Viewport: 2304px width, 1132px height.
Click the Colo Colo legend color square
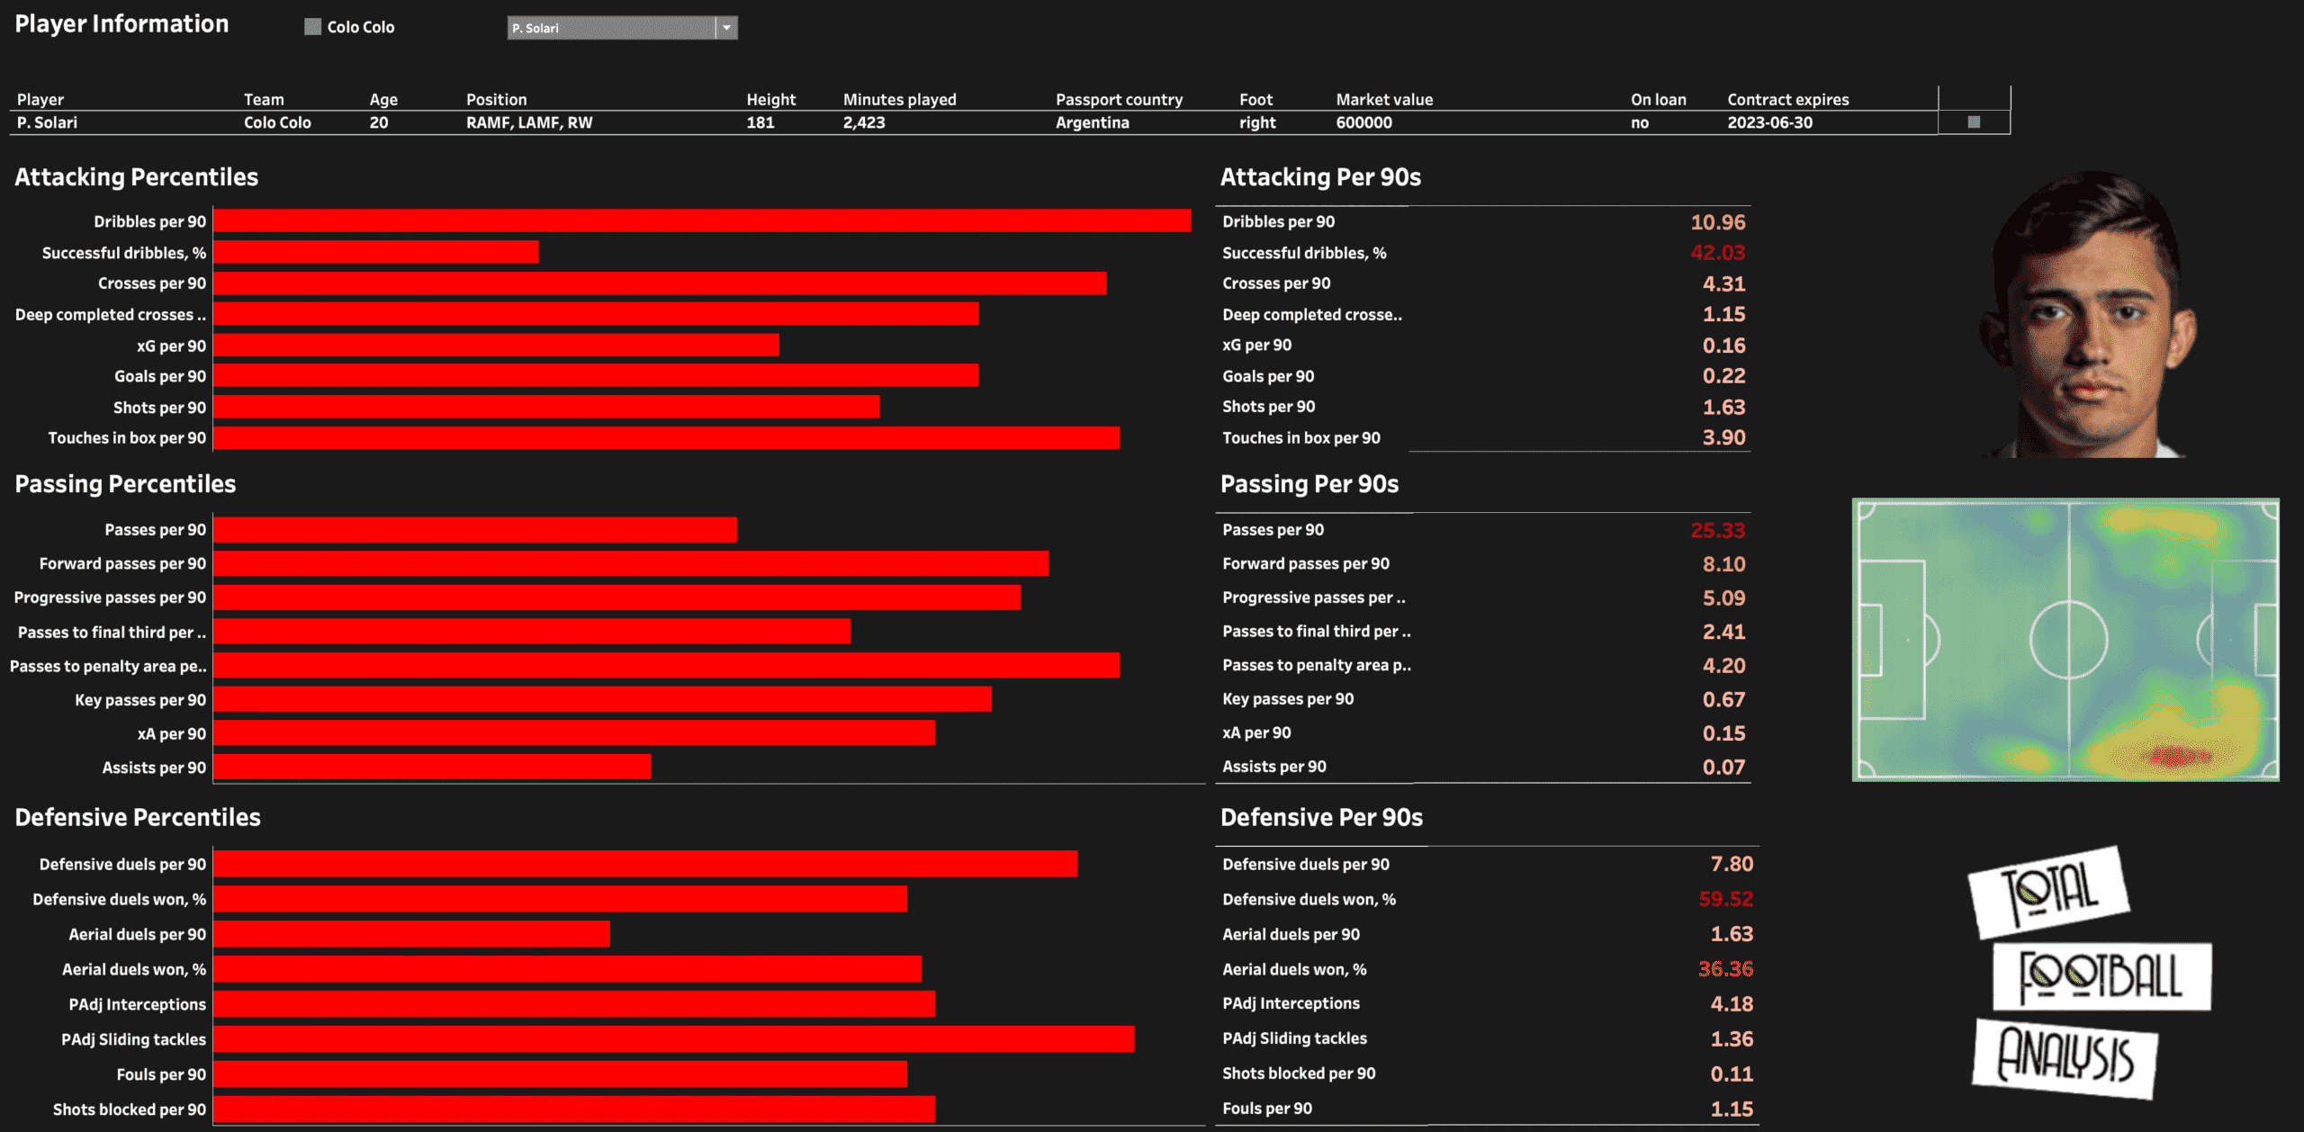312,27
